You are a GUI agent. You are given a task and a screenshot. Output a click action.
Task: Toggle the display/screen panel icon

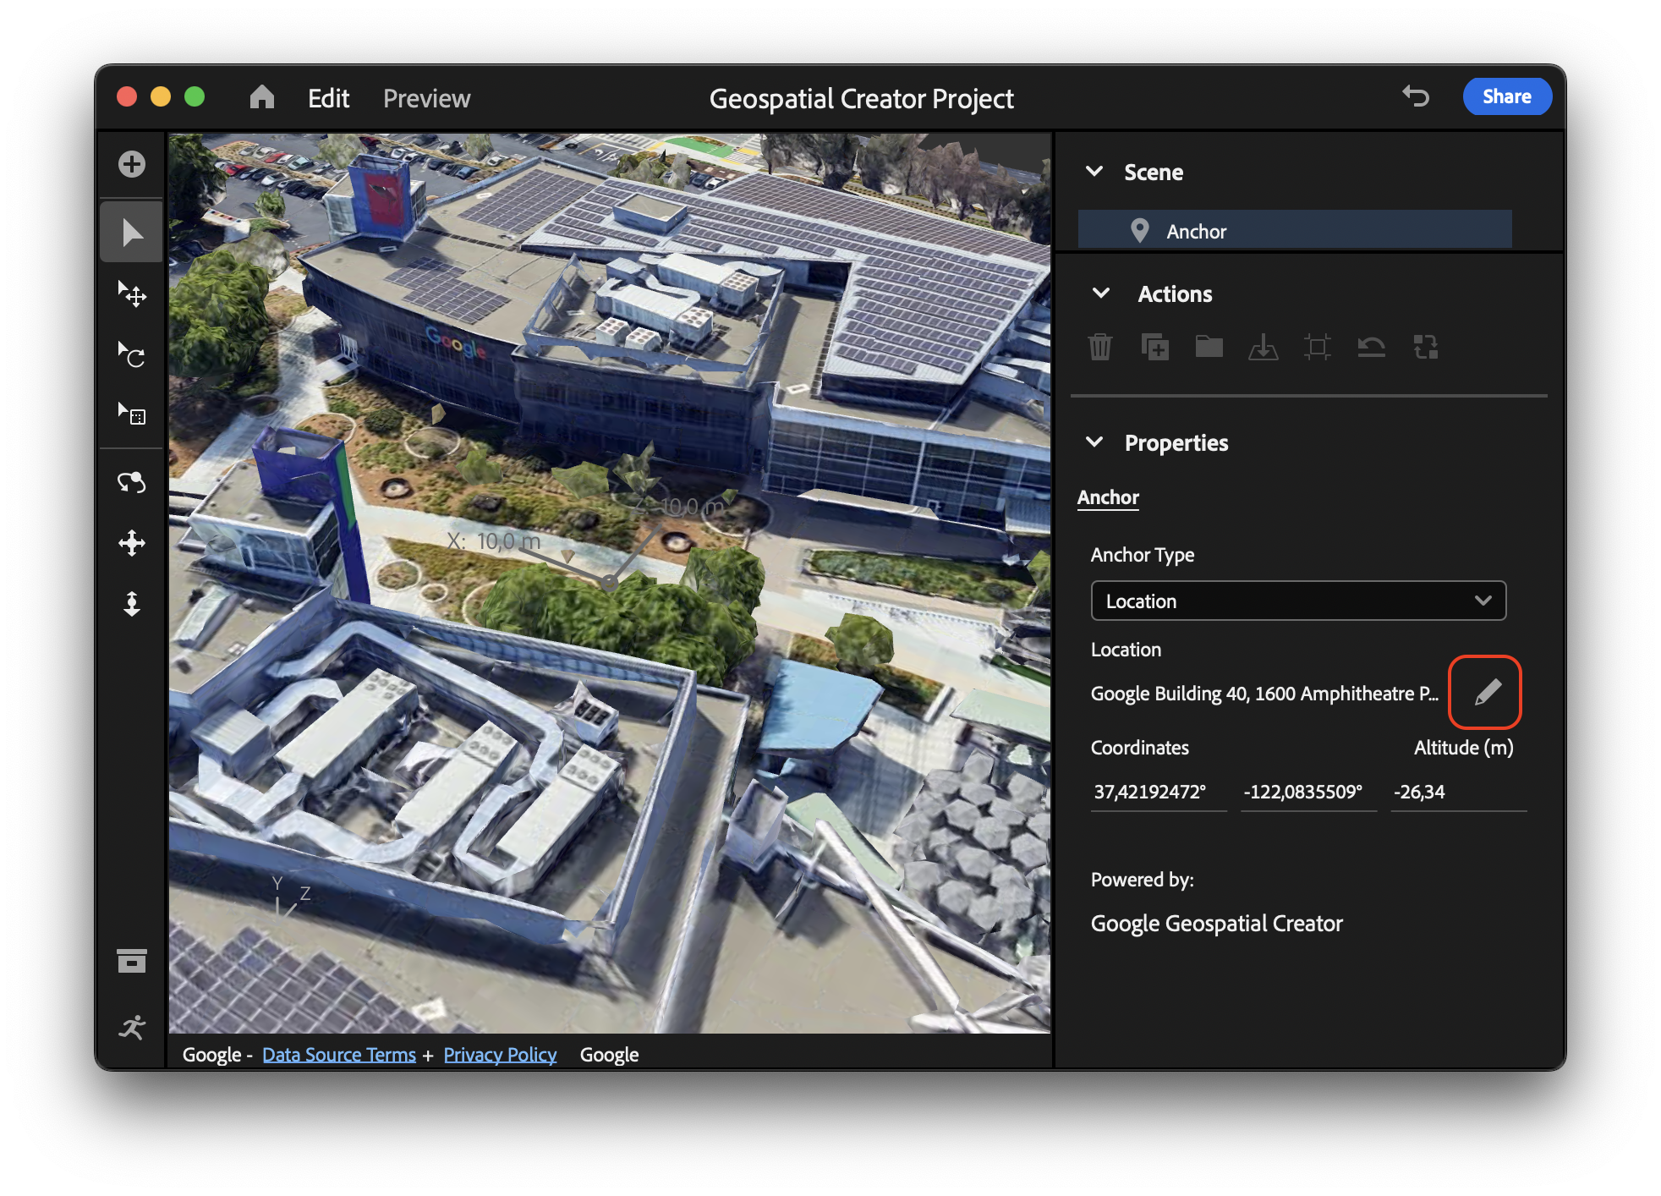[132, 961]
